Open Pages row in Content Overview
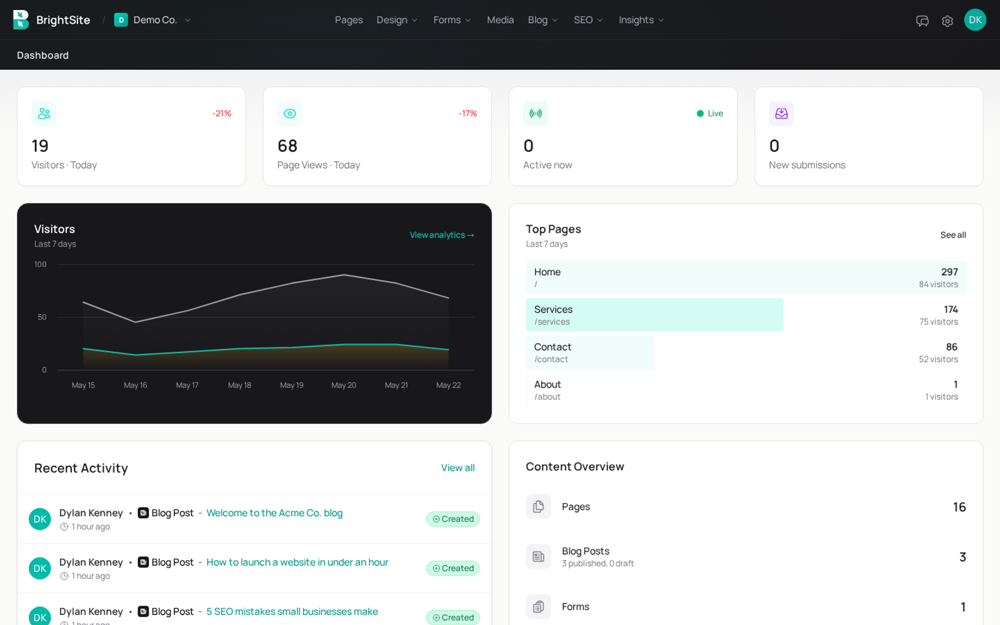1000x625 pixels. 746,507
